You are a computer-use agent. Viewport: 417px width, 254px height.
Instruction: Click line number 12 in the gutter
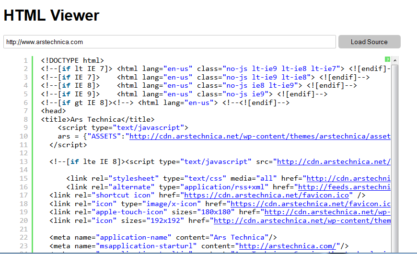click(23, 153)
